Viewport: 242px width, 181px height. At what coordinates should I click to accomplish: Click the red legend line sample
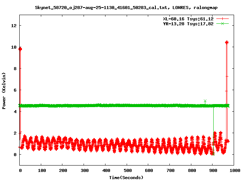(222, 19)
